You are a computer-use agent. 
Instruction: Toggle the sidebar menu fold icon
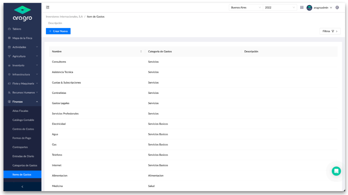(x=48, y=7)
